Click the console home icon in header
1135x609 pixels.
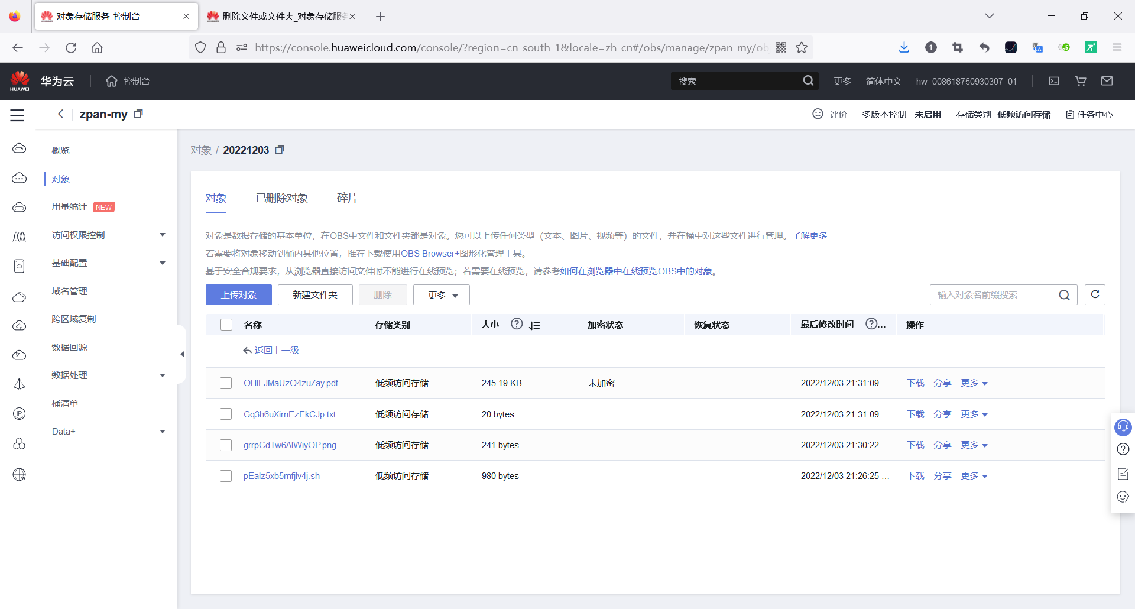pos(112,81)
